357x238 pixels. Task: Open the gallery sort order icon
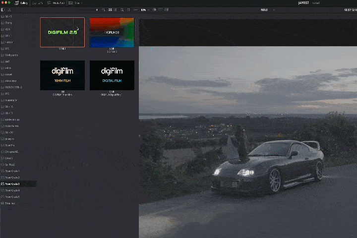[104, 10]
